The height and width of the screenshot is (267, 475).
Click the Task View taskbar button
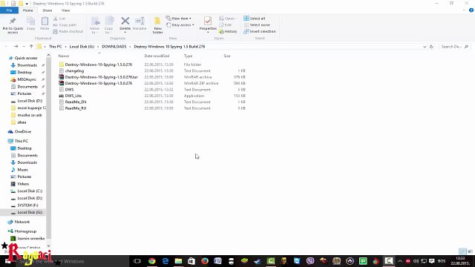137,261
